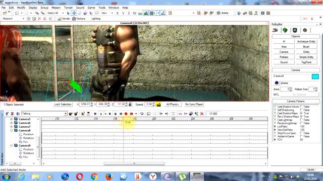Click the Record red circle in Track View
323x181 pixels.
tap(126, 114)
